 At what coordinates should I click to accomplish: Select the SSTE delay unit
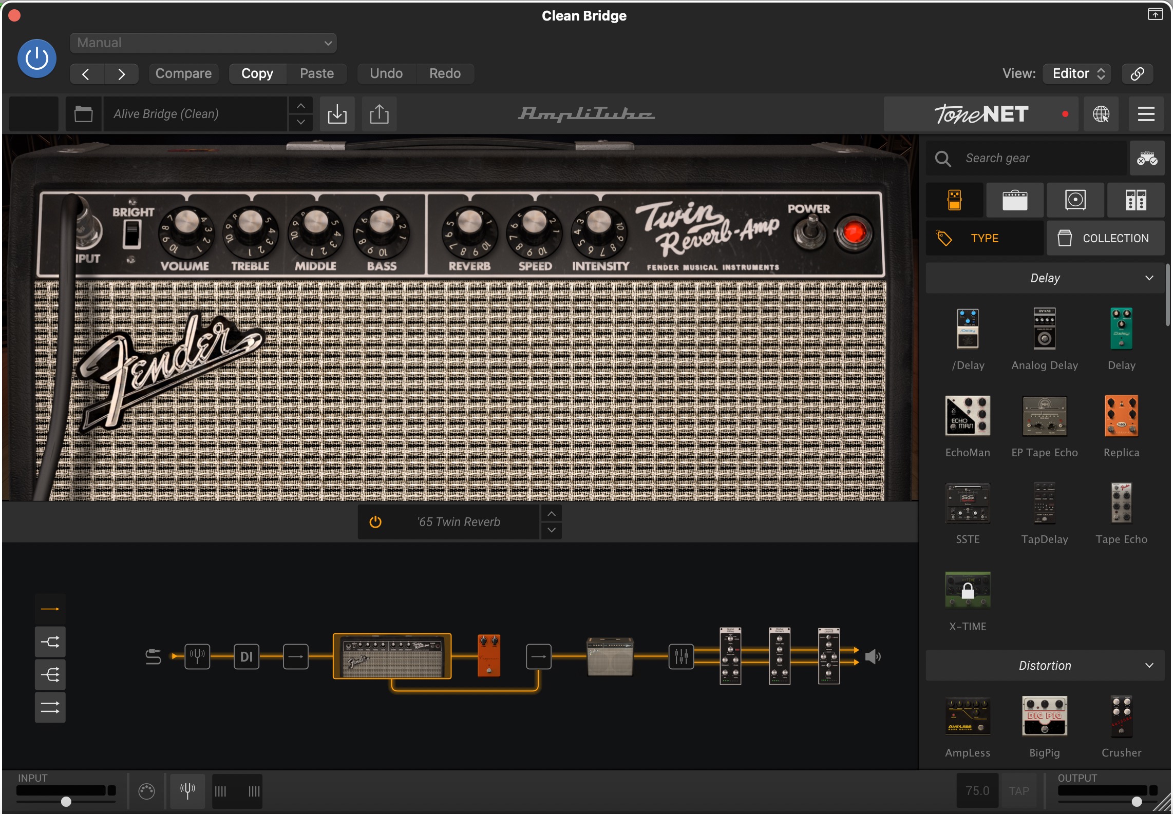tap(968, 503)
